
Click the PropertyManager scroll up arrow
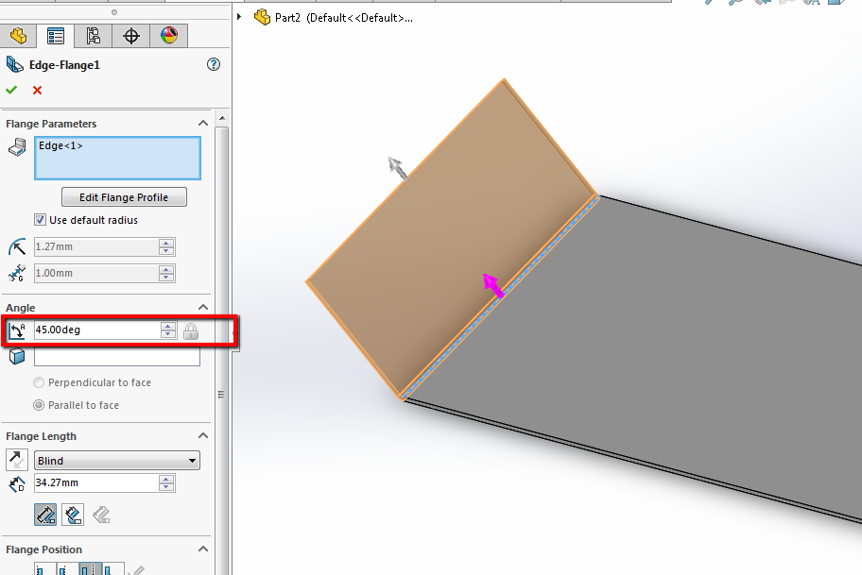(222, 119)
